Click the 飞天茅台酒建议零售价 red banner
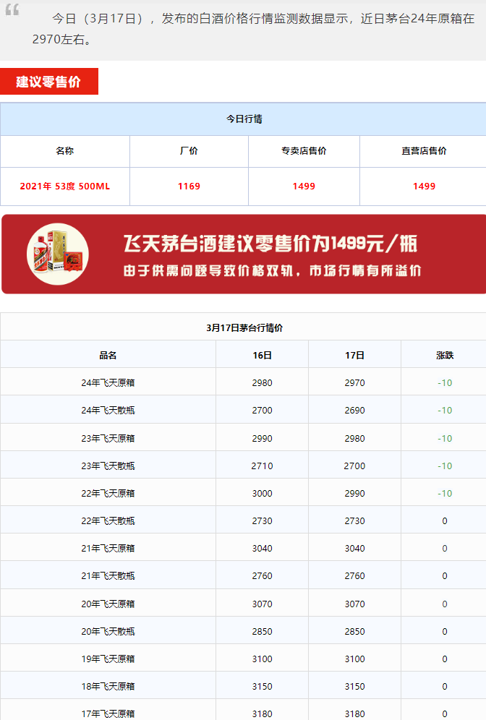This screenshot has width=486, height=720. [244, 254]
